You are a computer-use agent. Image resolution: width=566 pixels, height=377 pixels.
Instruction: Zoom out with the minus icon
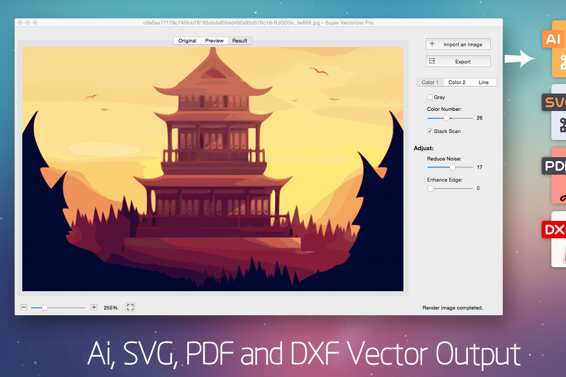point(24,307)
